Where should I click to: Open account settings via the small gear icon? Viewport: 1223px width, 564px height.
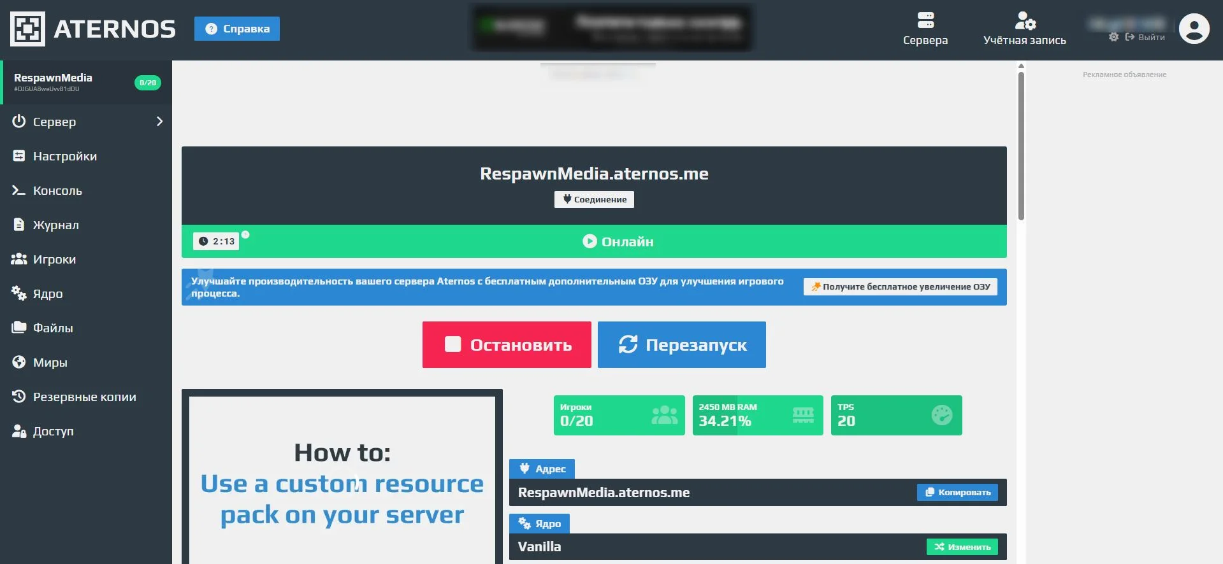(1113, 37)
